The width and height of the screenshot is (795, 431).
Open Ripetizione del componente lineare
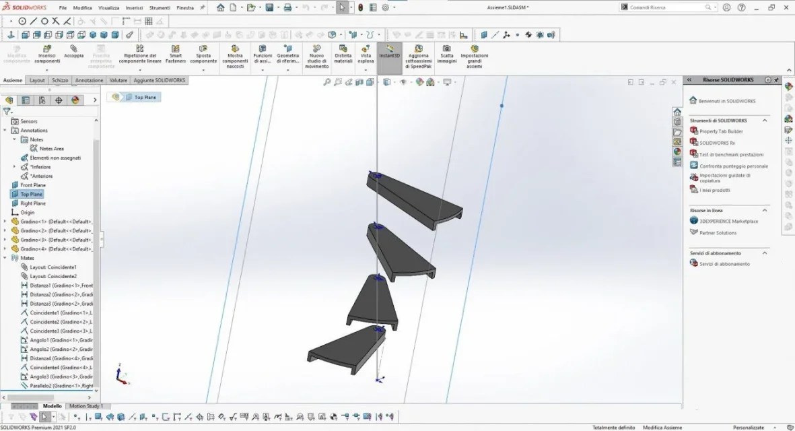(140, 55)
